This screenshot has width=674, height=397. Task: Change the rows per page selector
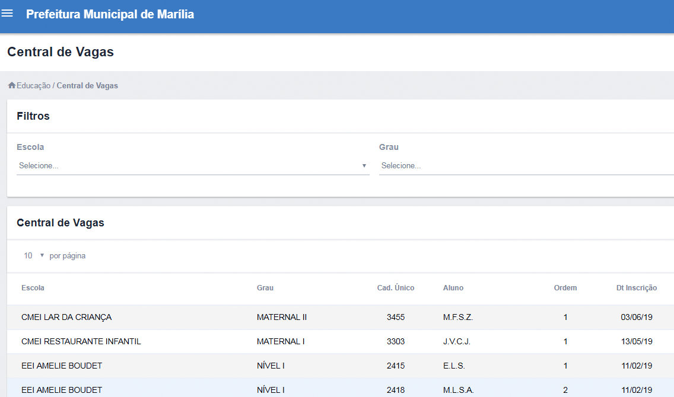(34, 256)
